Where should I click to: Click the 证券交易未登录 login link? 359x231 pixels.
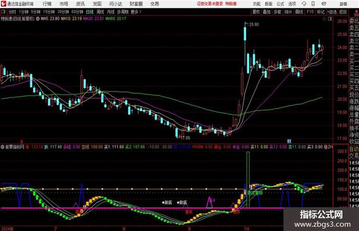[x=210, y=4]
